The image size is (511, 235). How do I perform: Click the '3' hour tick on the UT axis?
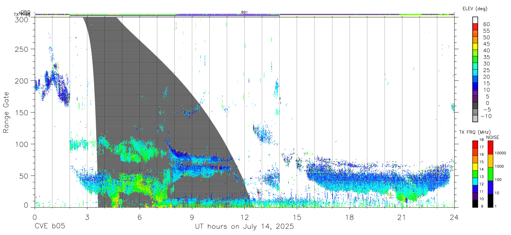tap(87, 217)
